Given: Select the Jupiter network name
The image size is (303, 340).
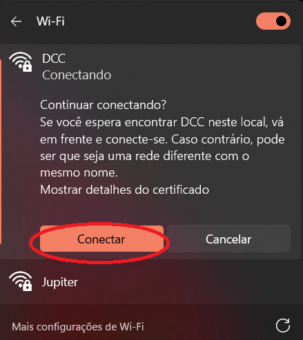Looking at the screenshot, I should [x=60, y=282].
